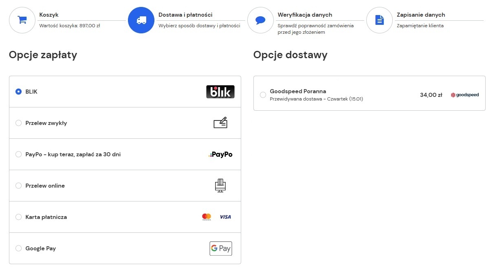Image resolution: width=493 pixels, height=267 pixels.
Task: Click the Google Pay logo
Action: pyautogui.click(x=220, y=248)
